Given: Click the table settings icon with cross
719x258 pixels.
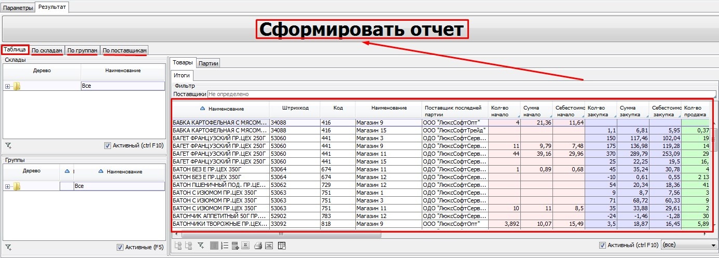Looking at the screenshot, I should (x=282, y=246).
